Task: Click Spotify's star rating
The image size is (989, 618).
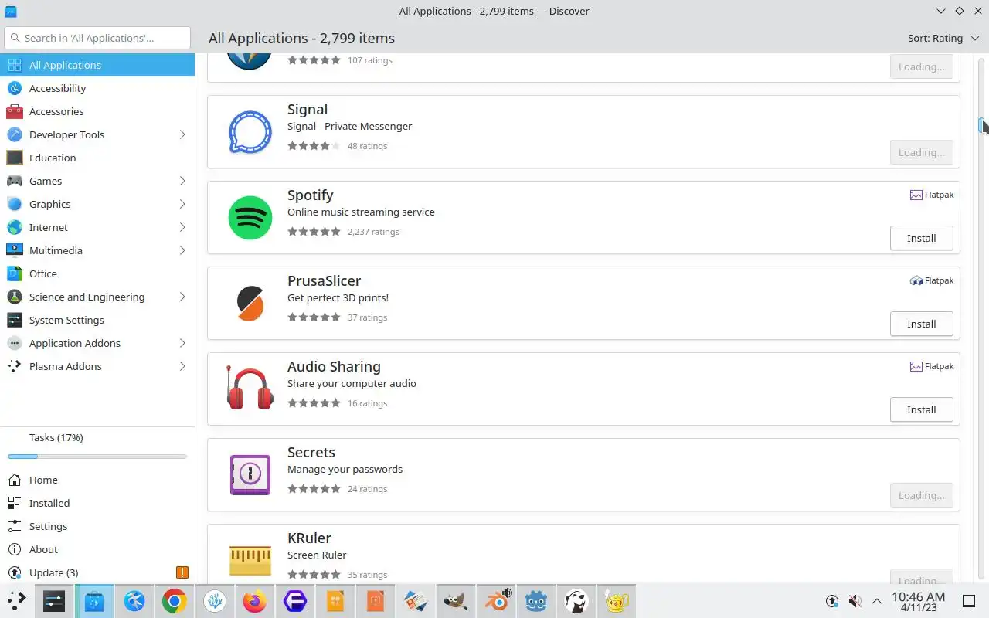Action: pos(314,232)
